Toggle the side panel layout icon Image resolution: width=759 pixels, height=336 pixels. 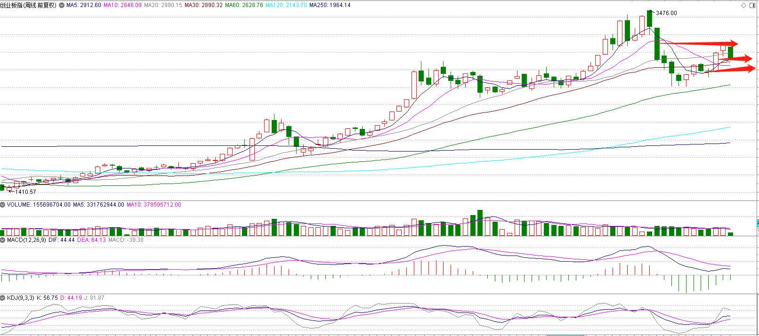[x=752, y=5]
